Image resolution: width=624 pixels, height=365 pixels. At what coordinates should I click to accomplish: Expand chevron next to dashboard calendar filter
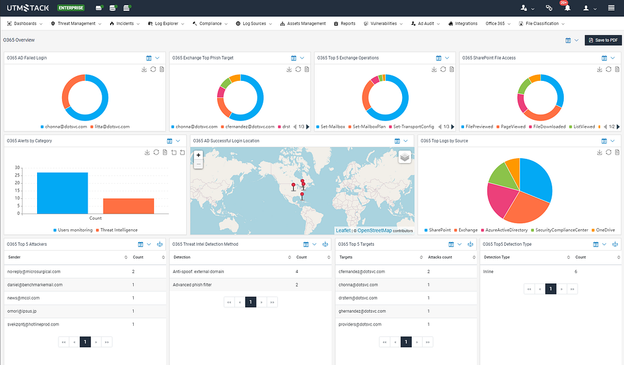tap(576, 40)
